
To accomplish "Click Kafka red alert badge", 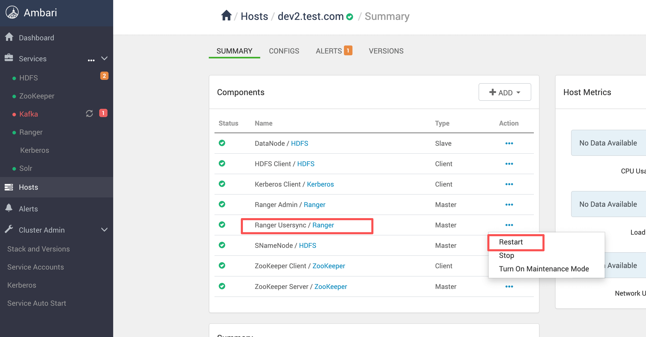I will tap(103, 113).
